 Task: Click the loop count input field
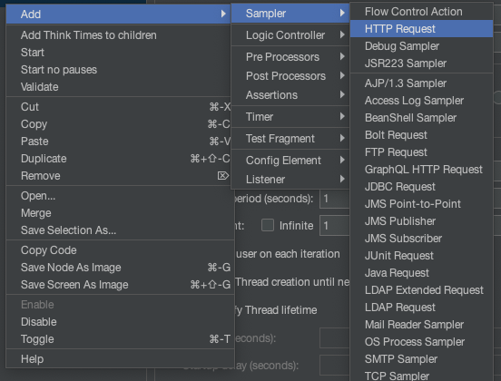pyautogui.click(x=335, y=226)
